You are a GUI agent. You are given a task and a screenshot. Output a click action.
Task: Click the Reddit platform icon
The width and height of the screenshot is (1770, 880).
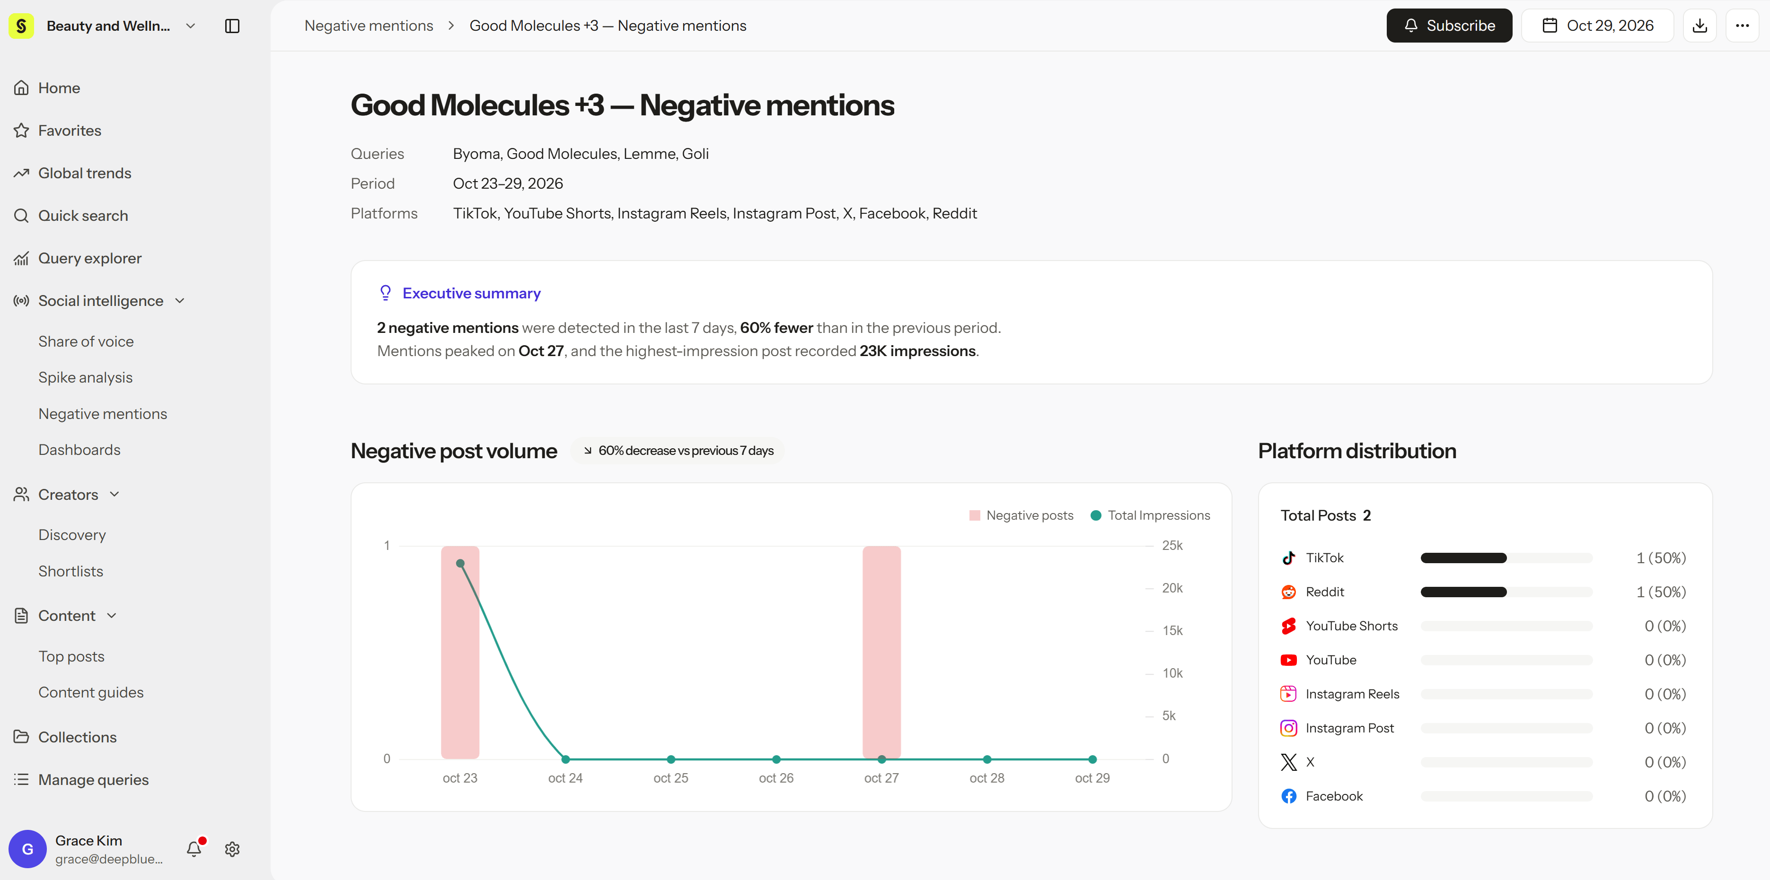(x=1288, y=592)
